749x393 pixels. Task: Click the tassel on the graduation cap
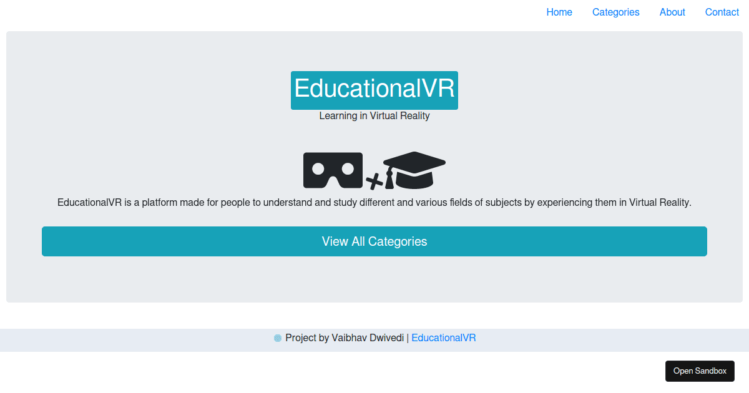click(x=389, y=180)
